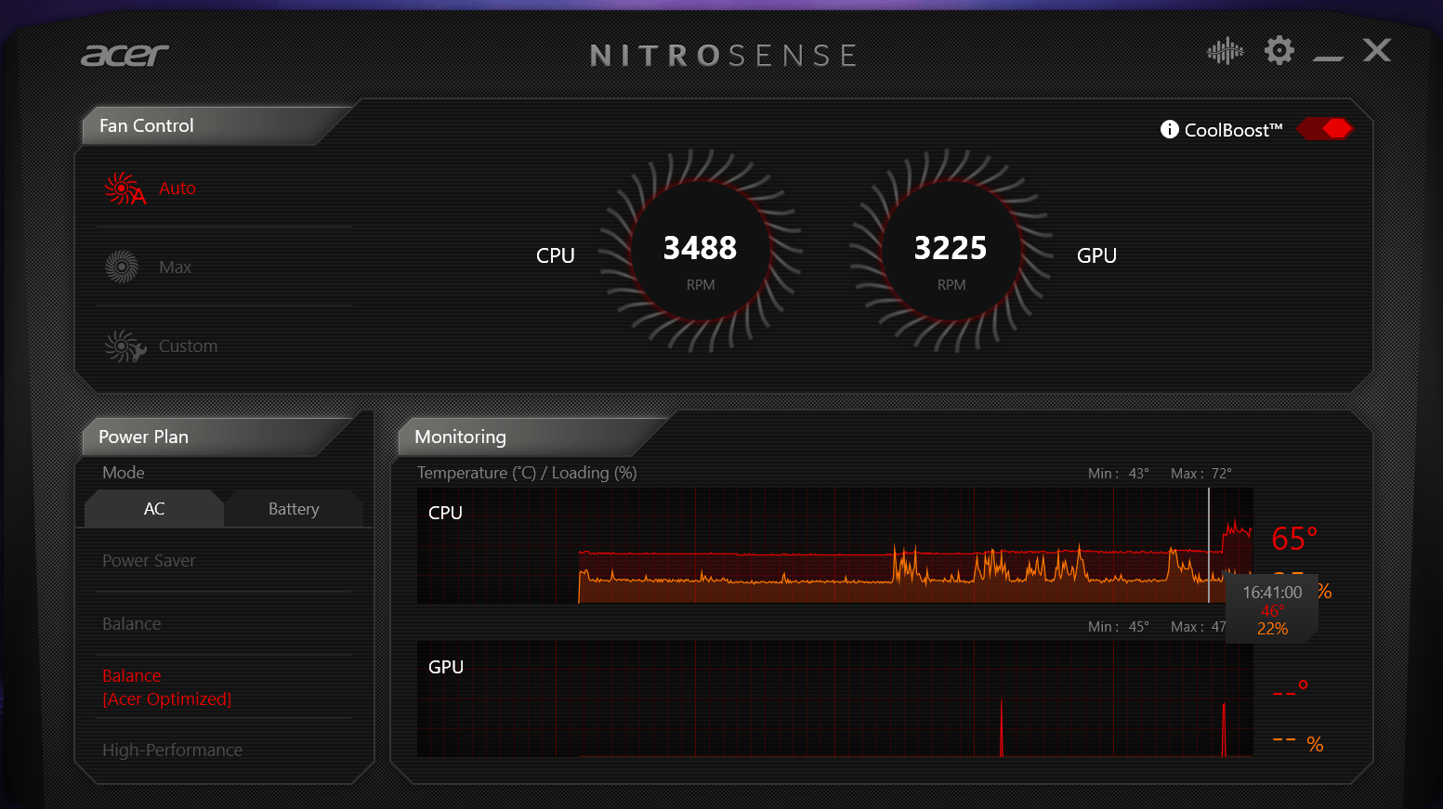Disable the CoolBoost toggle

(x=1325, y=128)
